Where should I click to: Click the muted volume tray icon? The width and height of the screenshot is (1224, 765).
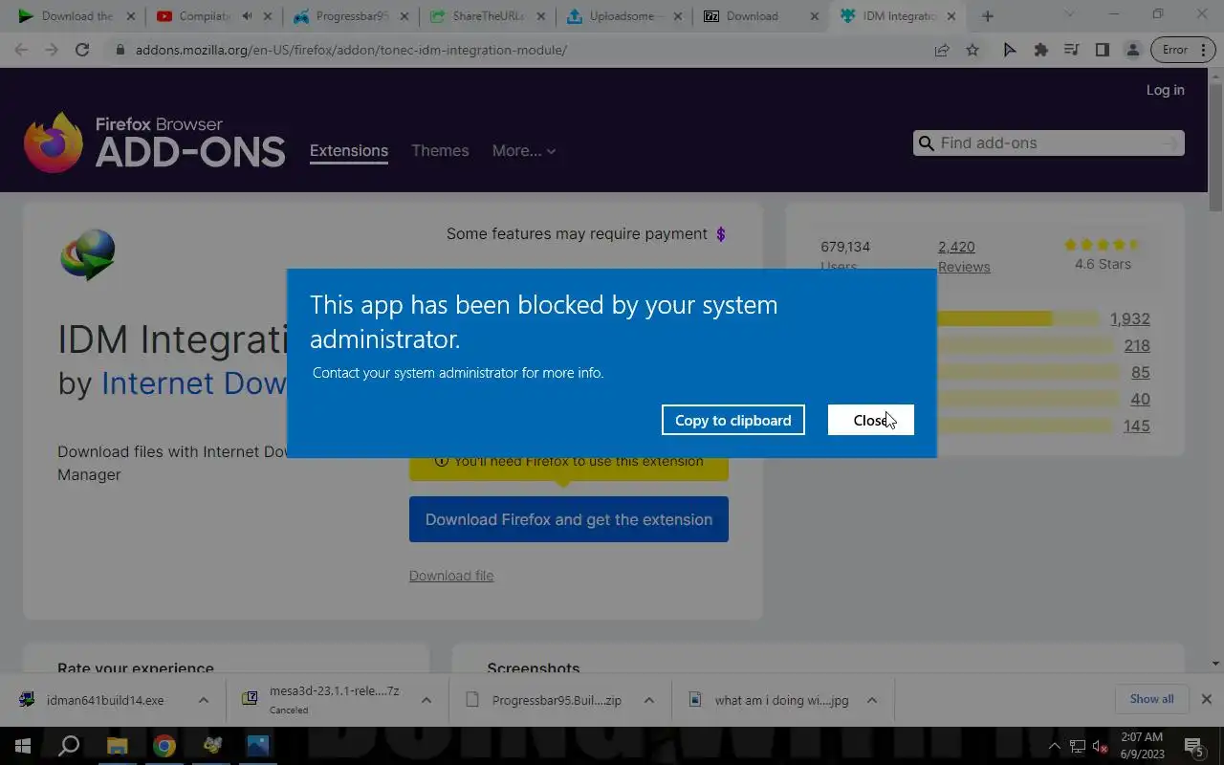[1100, 746]
